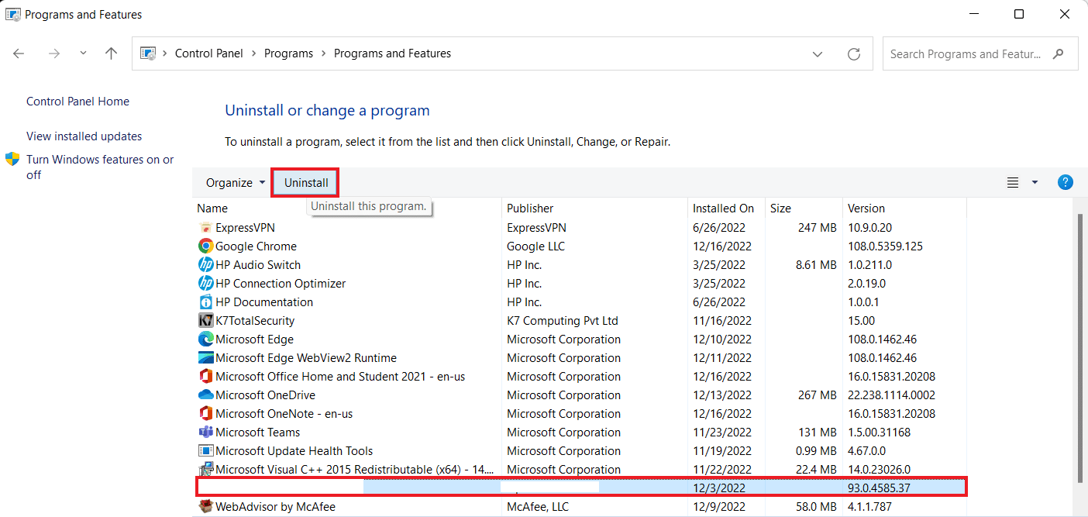Click the WebAdvisor by McAfee icon

click(x=205, y=507)
